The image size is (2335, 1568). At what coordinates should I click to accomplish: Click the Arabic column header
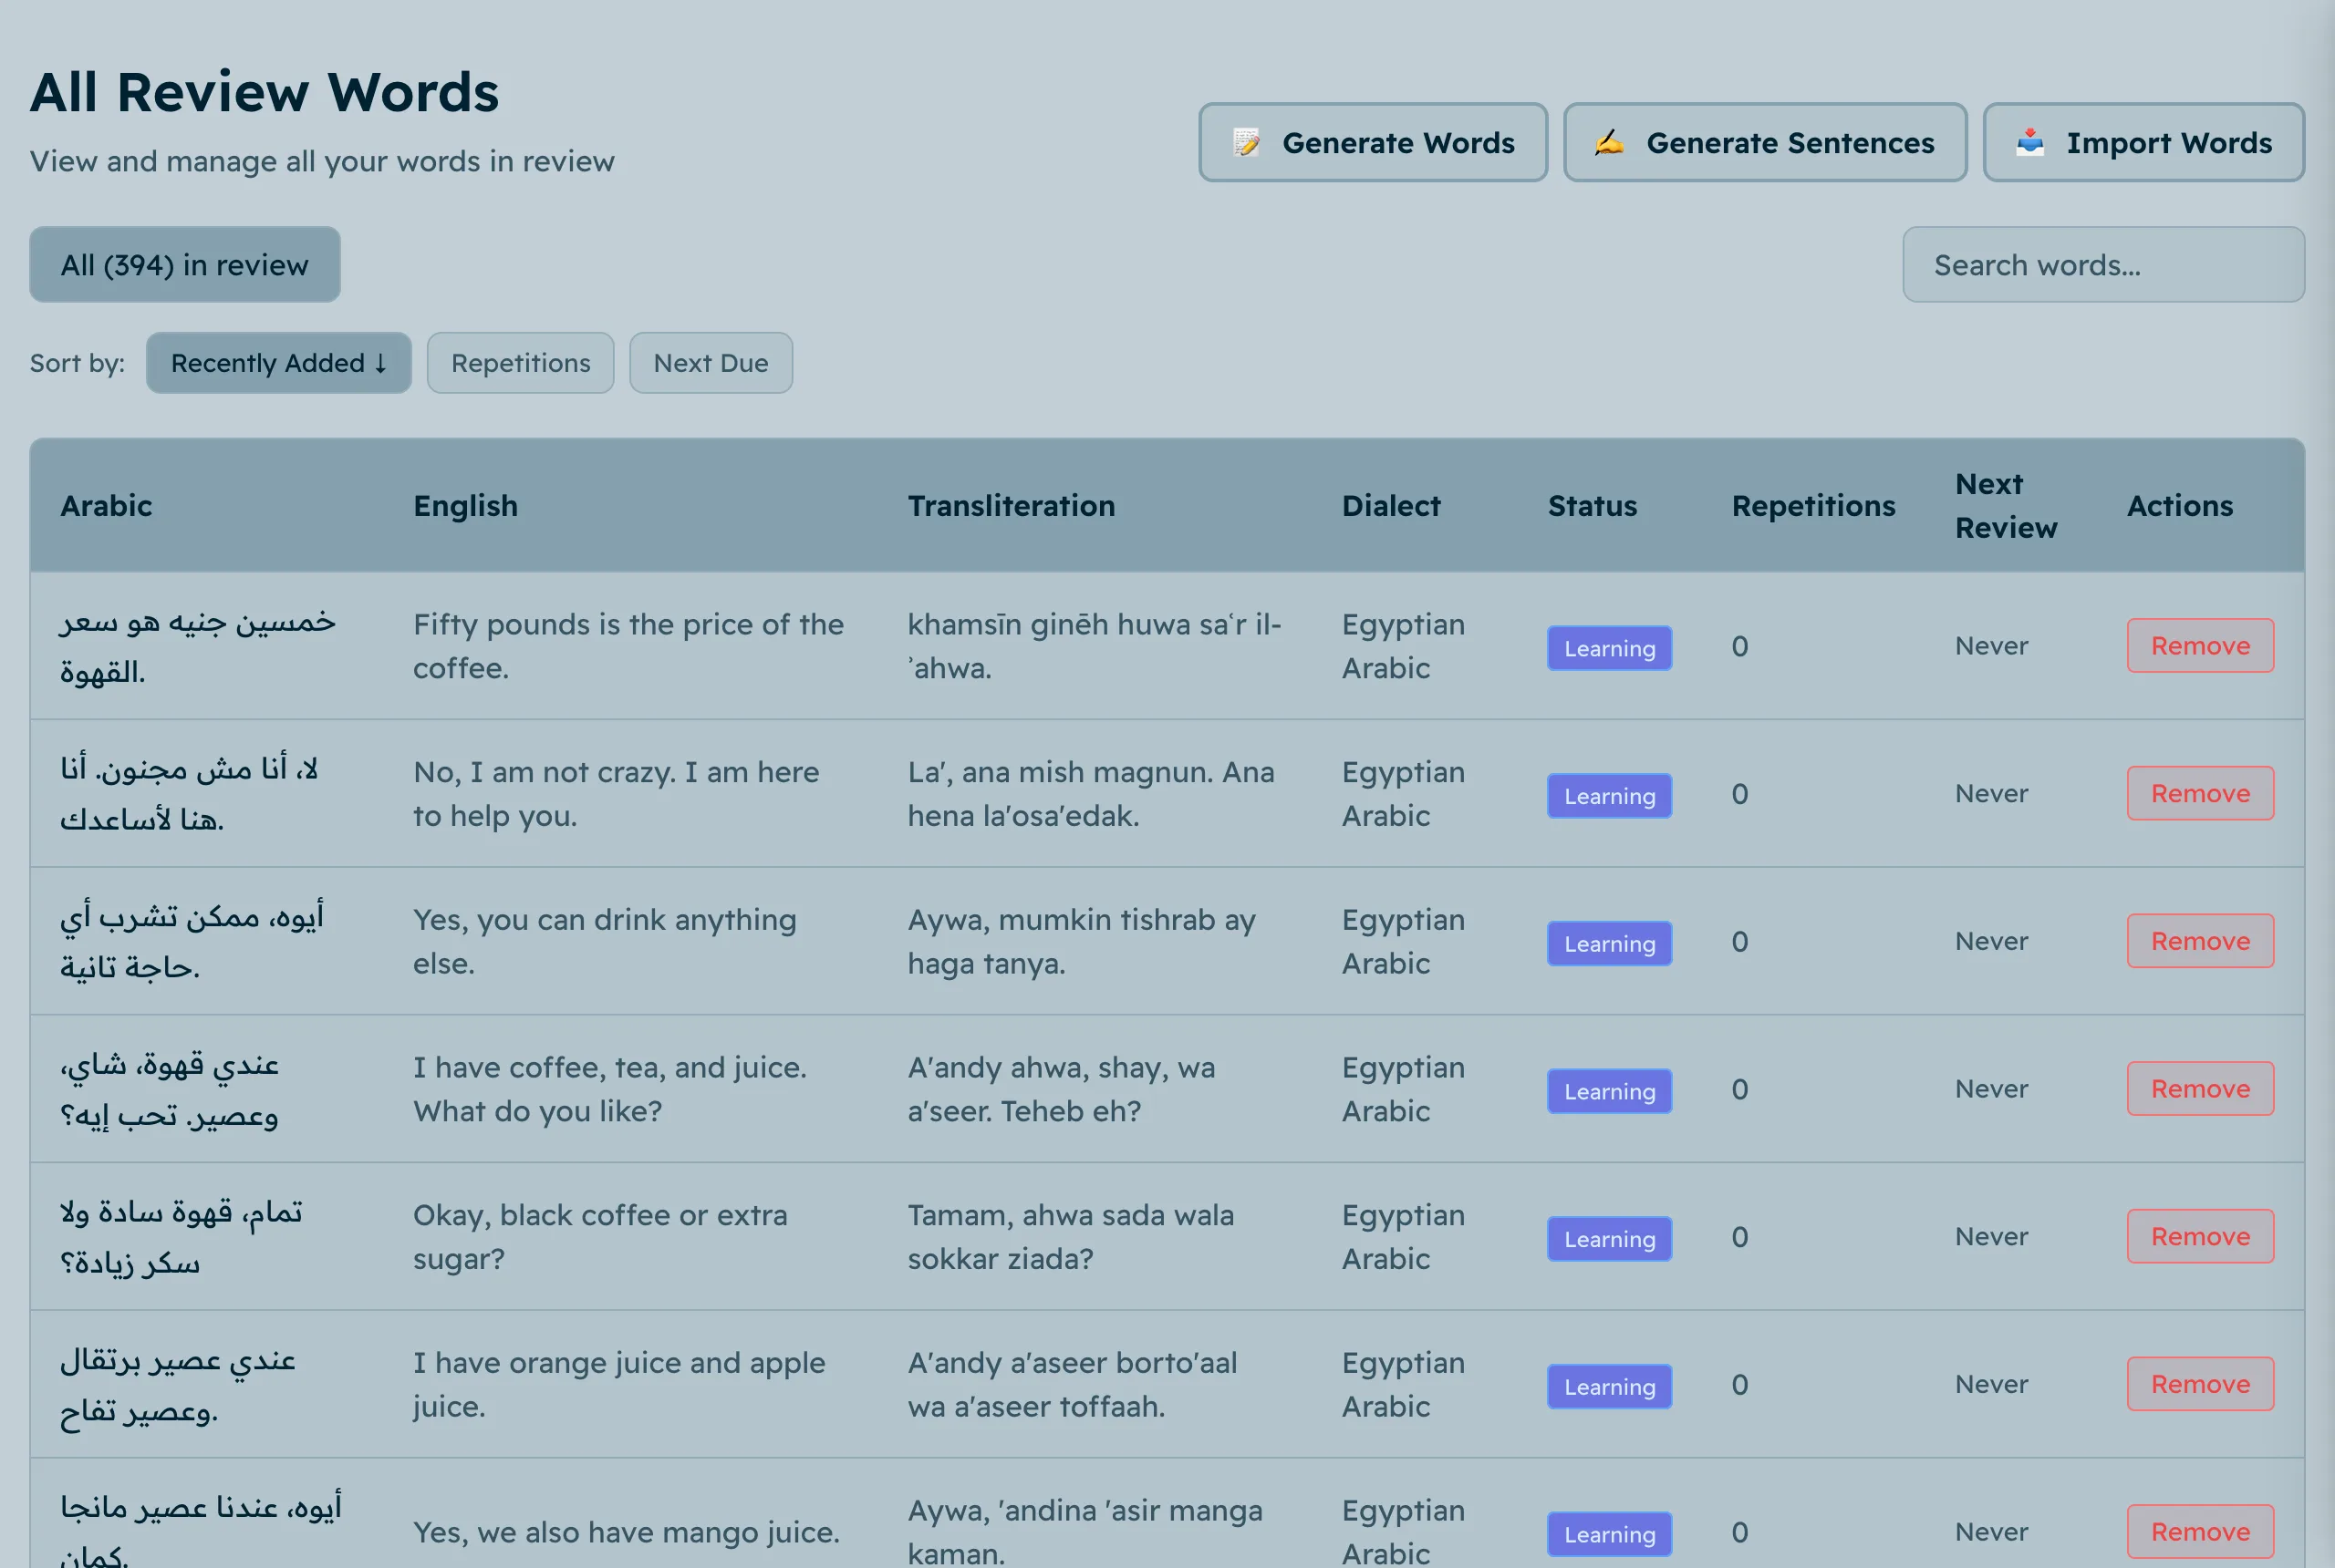tap(106, 505)
